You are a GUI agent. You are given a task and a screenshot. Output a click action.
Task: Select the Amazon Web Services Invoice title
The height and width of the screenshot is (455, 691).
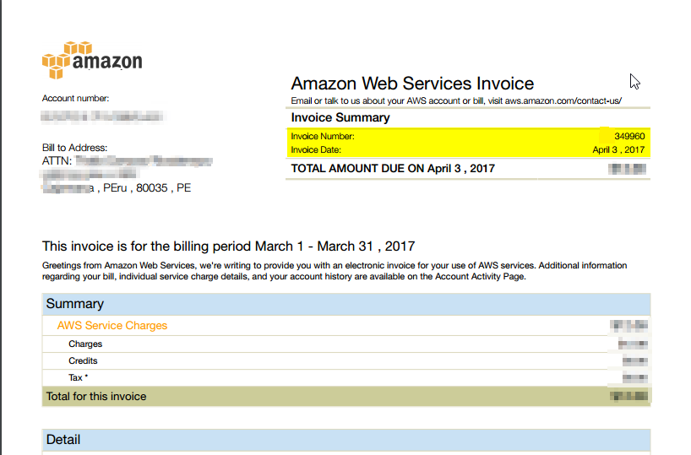pyautogui.click(x=412, y=84)
